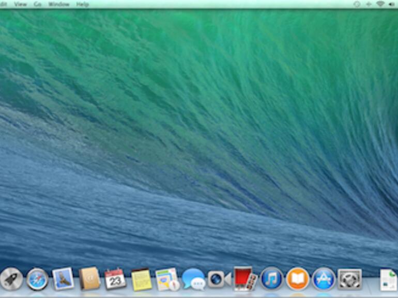Open the App Store
The width and height of the screenshot is (398, 298).
pos(324,279)
